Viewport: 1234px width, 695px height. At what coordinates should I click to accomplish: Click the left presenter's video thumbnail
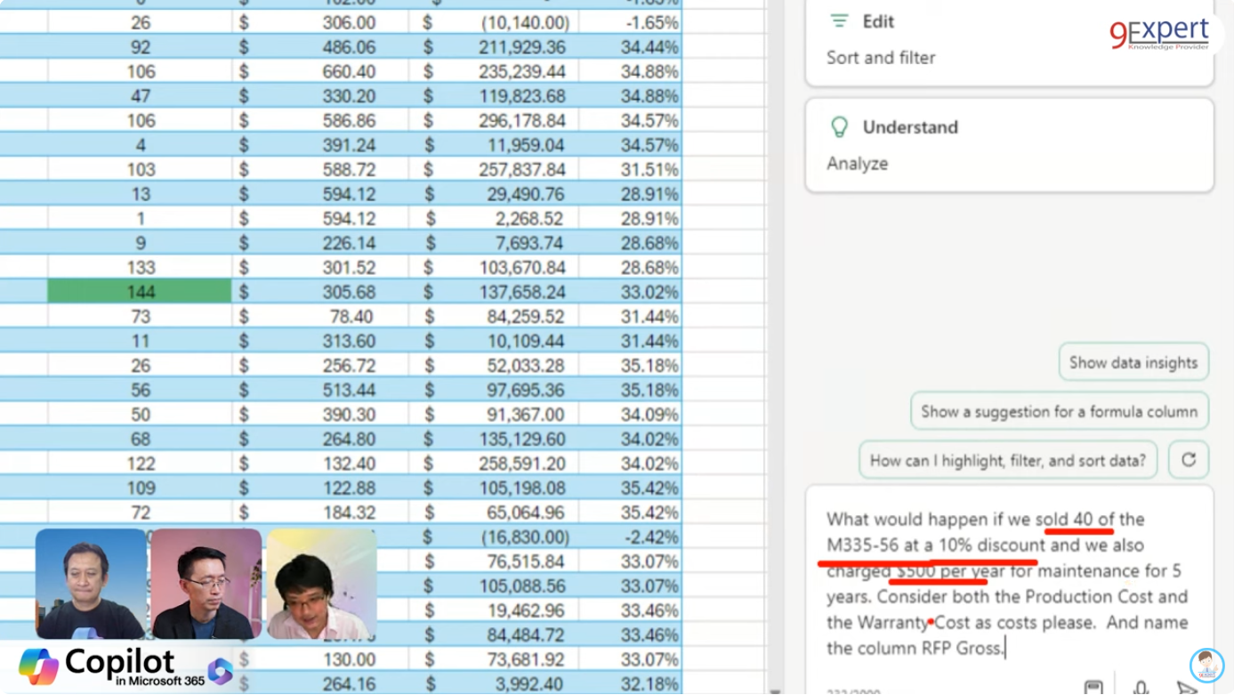[91, 584]
